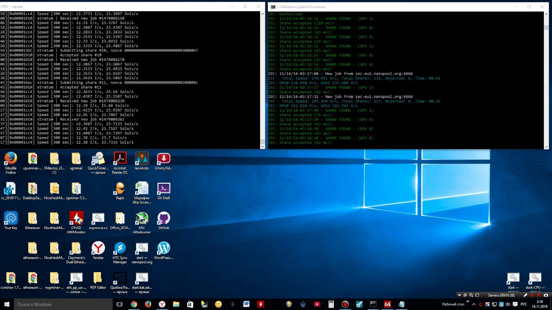Open the CPUID HWMonitor desktop icon
552x310 pixels.
[x=76, y=219]
